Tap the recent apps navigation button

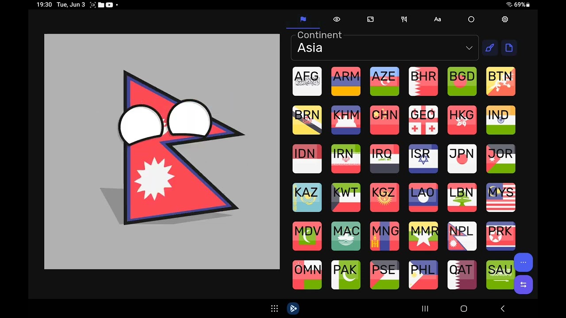coord(425,309)
